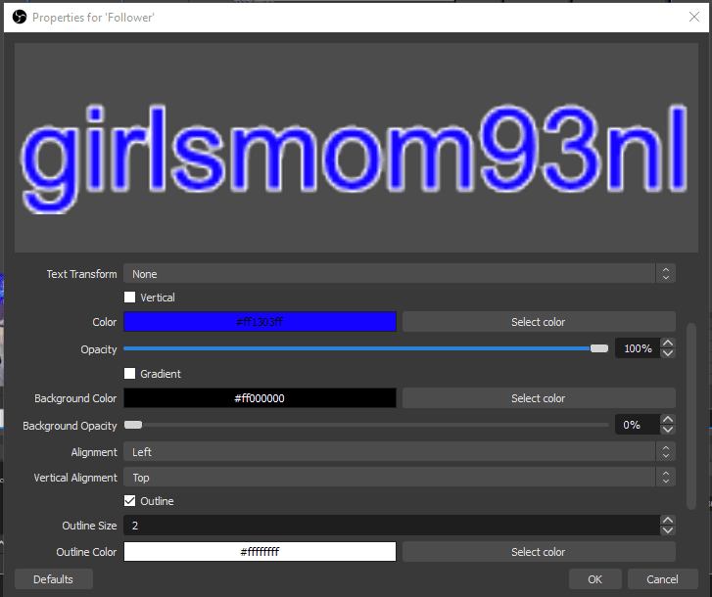Click the Opacity 100% value field
This screenshot has height=597, width=712.
(638, 348)
